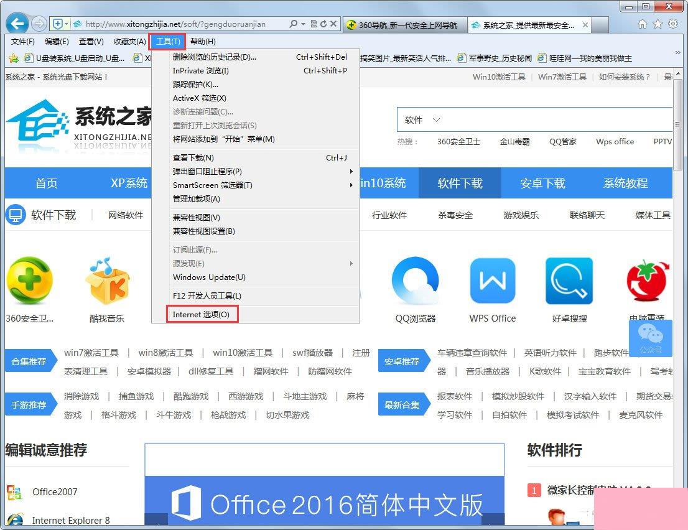Click the security shield icon left of address
Image resolution: width=688 pixels, height=530 pixels.
[x=57, y=24]
